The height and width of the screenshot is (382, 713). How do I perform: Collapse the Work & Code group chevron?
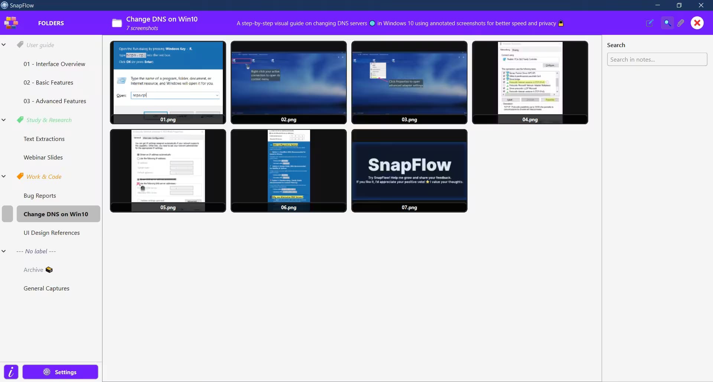point(4,177)
